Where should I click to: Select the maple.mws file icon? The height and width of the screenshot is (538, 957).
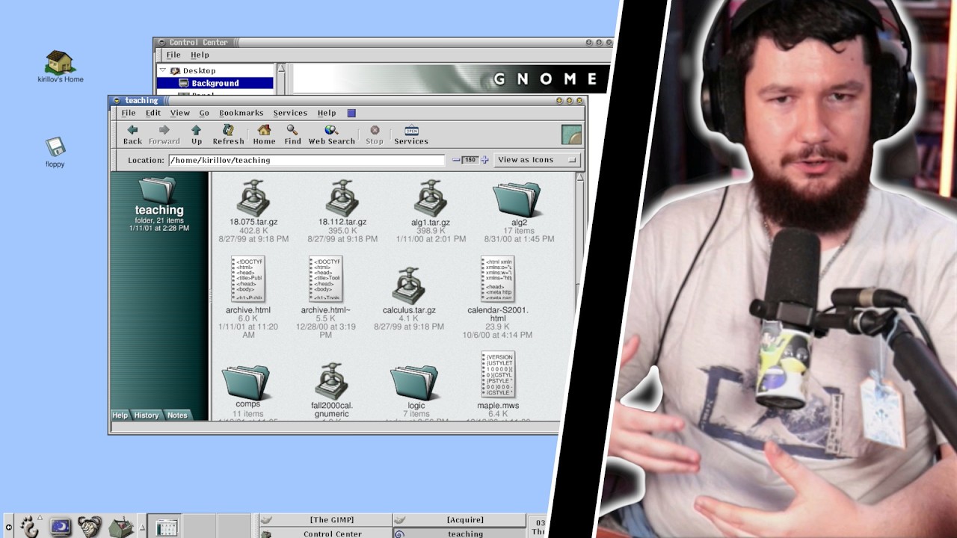(x=498, y=374)
